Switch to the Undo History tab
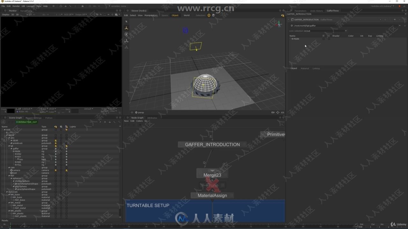The height and width of the screenshot is (229, 408). (x=316, y=11)
